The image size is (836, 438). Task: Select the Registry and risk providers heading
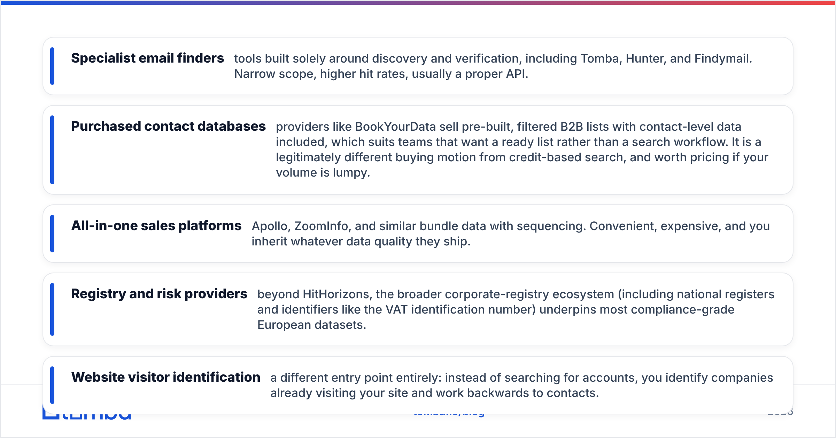tap(159, 294)
